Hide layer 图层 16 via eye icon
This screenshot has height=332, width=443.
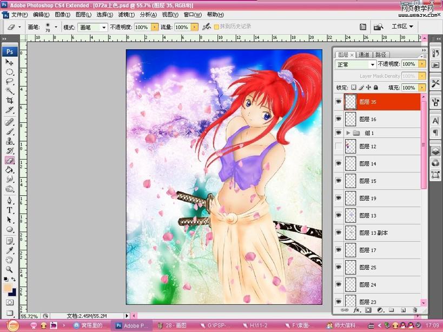(x=339, y=118)
